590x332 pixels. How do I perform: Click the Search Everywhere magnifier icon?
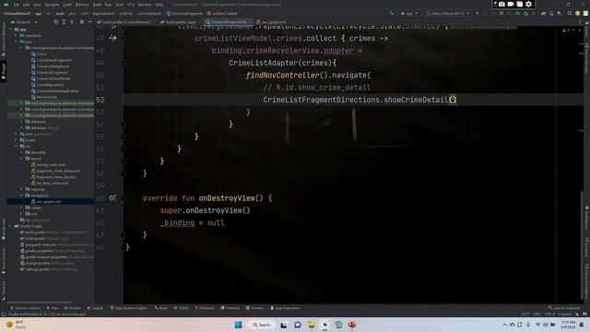[x=570, y=13]
